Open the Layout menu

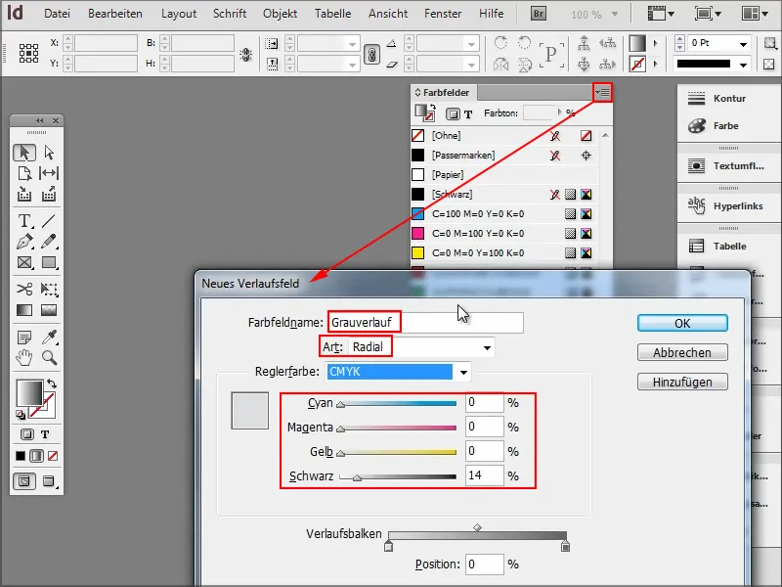(179, 14)
